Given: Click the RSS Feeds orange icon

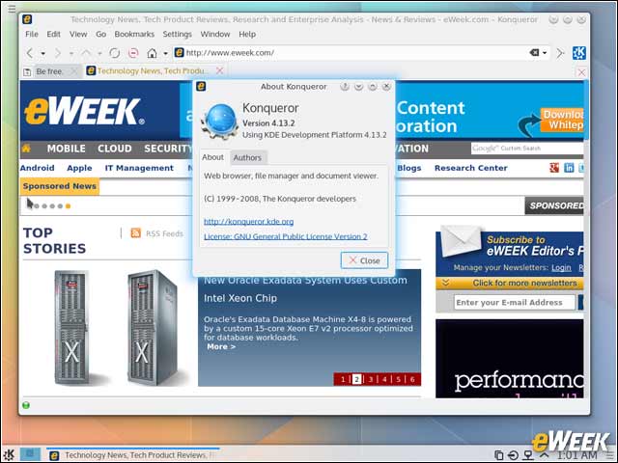Looking at the screenshot, I should pos(135,233).
